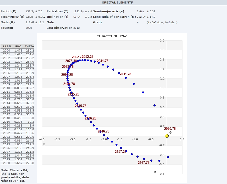Click the RHO column header
This screenshot has height=184, width=227.
(x=18, y=46)
